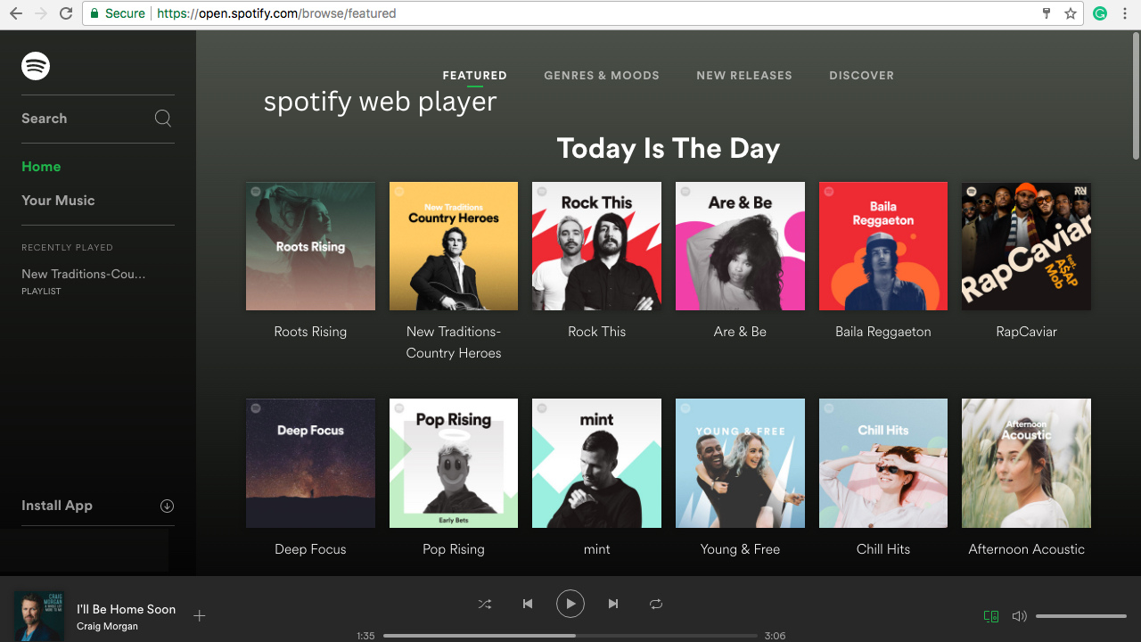
Task: Toggle shuffle playback
Action: pos(484,604)
